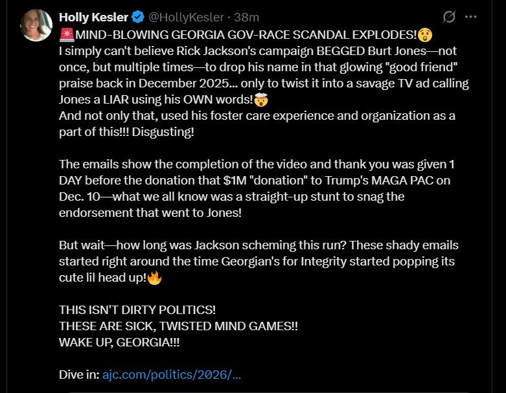This screenshot has height=393, width=506.
Task: Click the paragraph about Rick Jackson's campaign
Action: tap(264, 75)
